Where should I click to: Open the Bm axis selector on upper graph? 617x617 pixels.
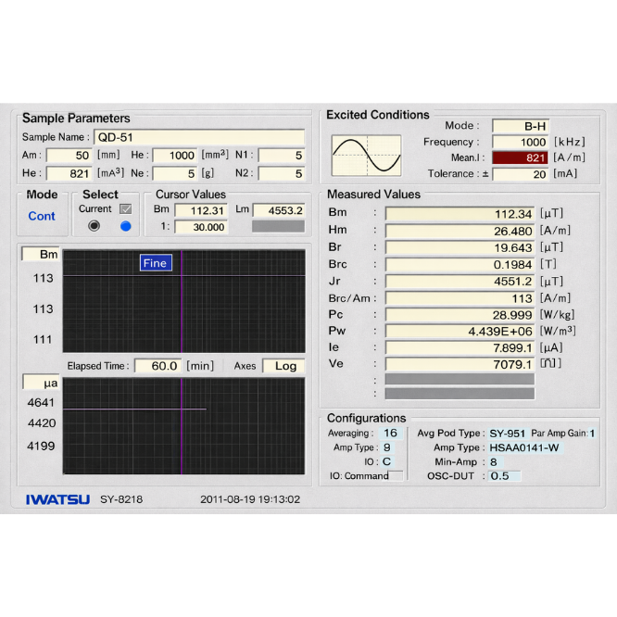coord(41,254)
